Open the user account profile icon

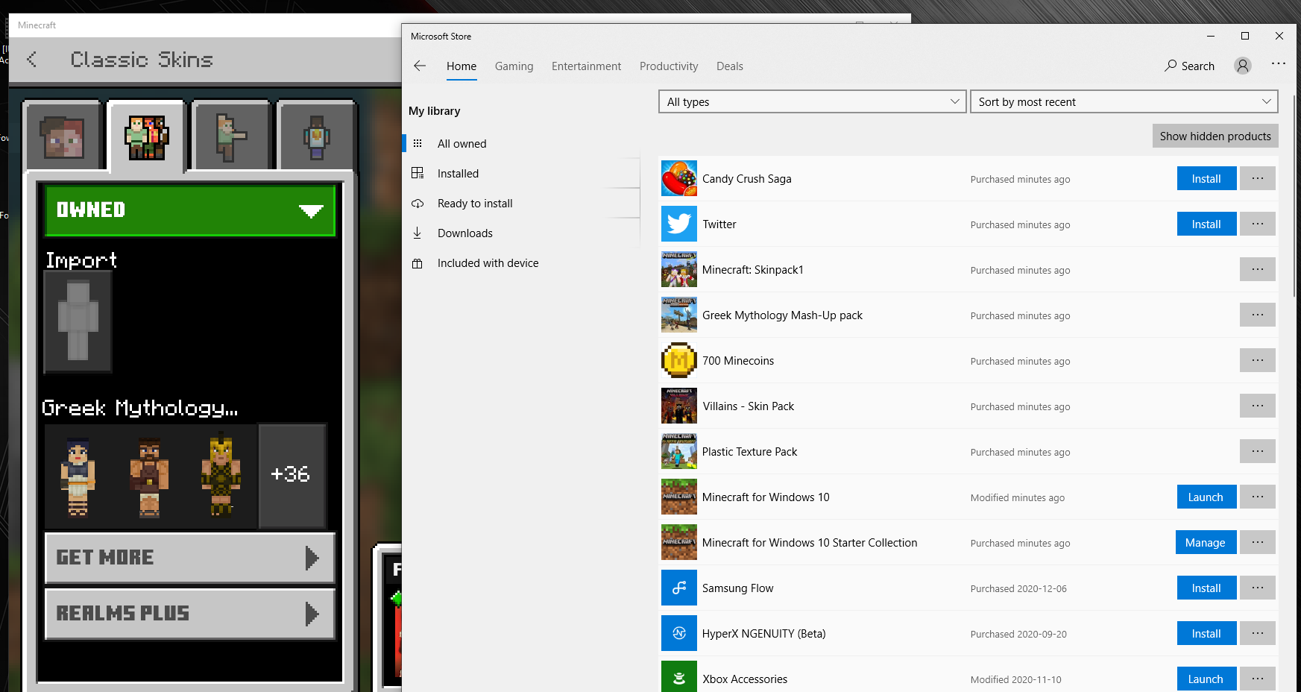pos(1242,66)
